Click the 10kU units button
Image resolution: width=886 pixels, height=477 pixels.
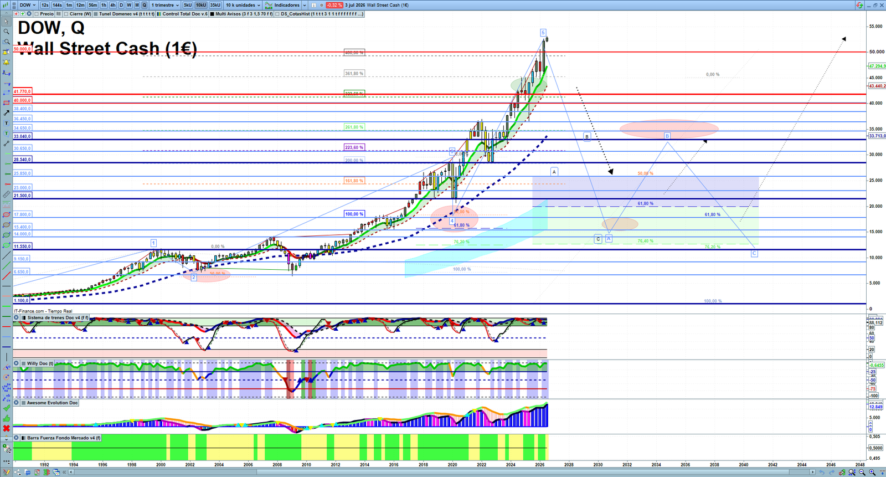200,5
